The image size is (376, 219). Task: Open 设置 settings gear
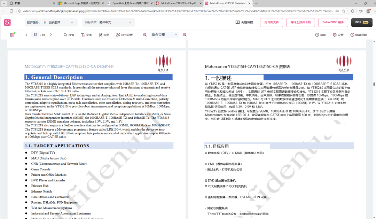[338, 35]
